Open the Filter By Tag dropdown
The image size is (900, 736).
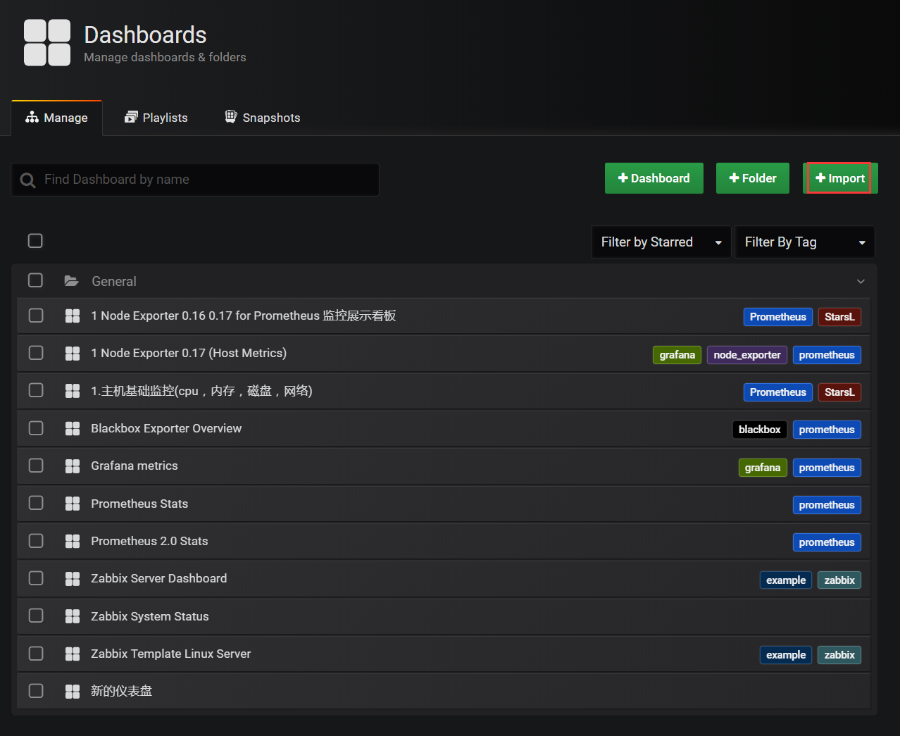[804, 242]
